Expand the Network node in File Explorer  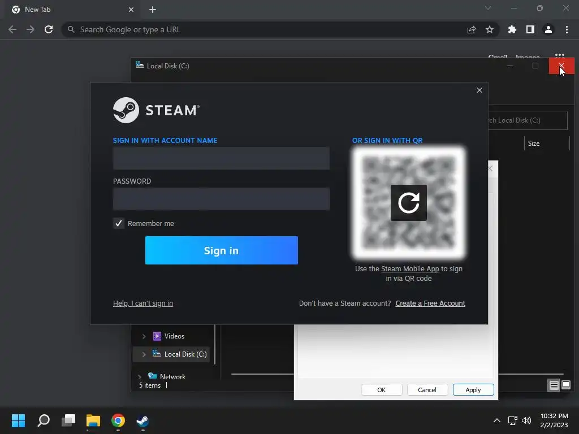[x=139, y=376]
